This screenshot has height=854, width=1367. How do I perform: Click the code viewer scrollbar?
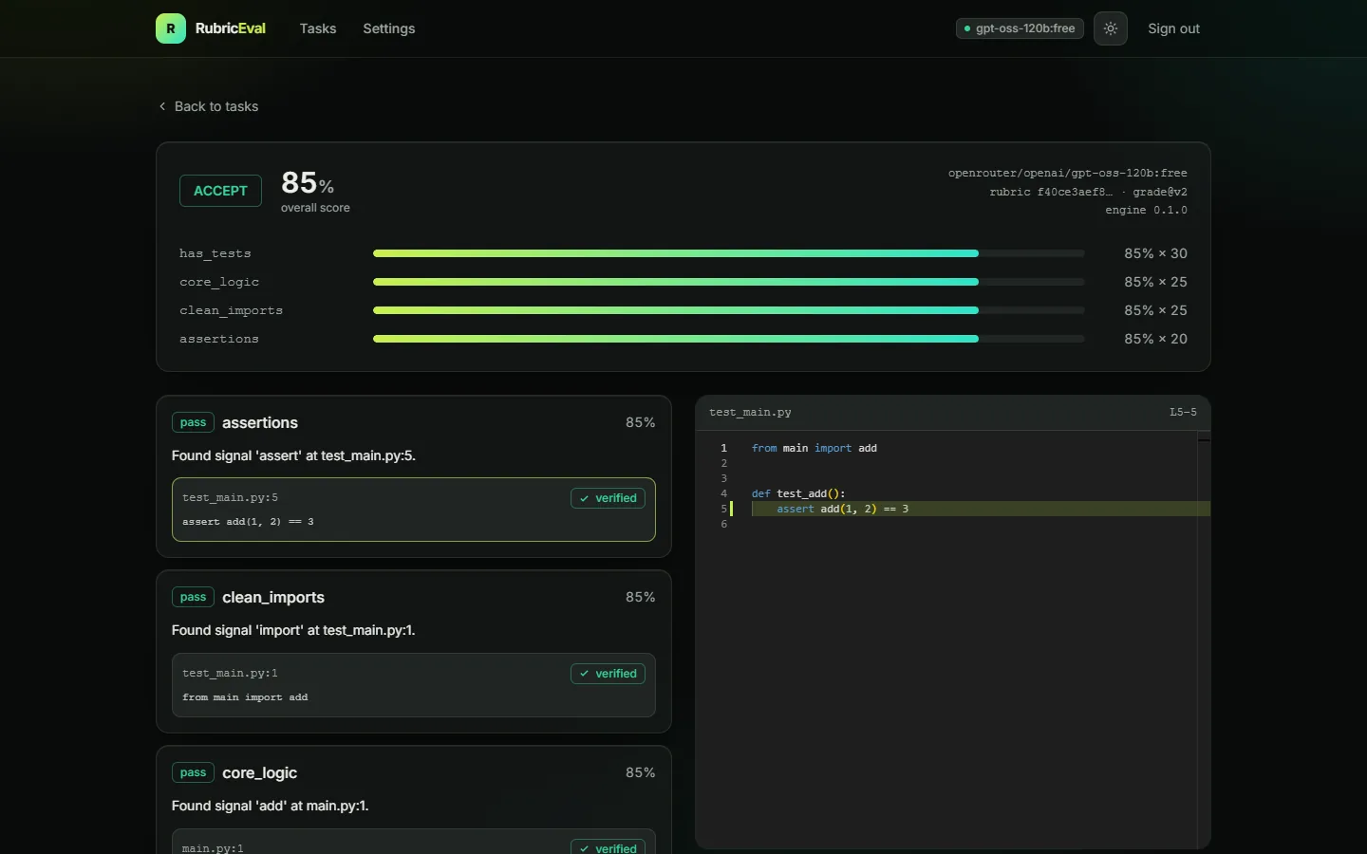tap(1204, 640)
